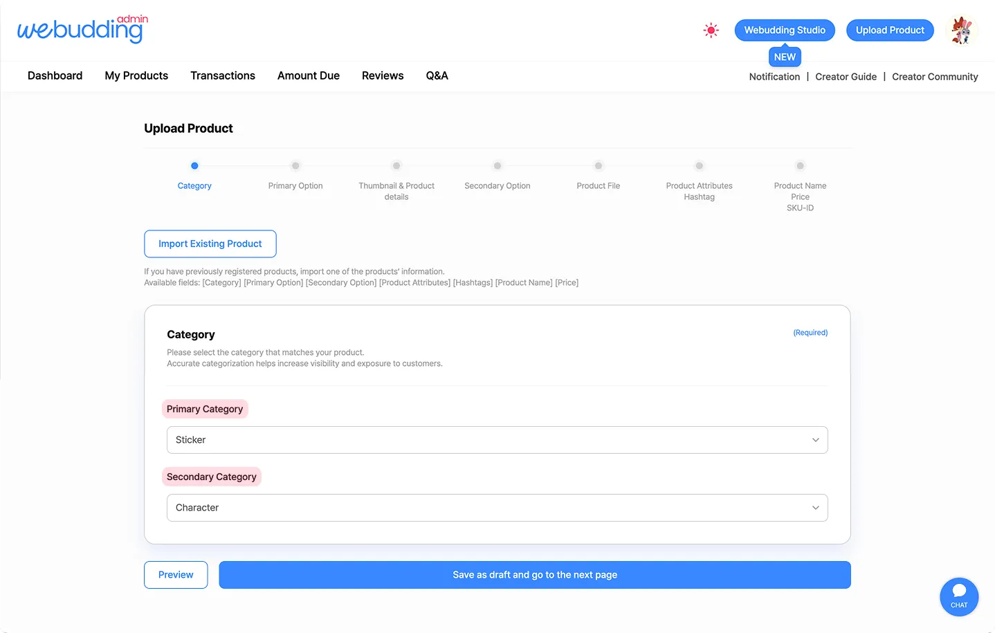The height and width of the screenshot is (633, 995).
Task: Expand the Primary Category dropdown showing Sticker
Action: pyautogui.click(x=497, y=440)
